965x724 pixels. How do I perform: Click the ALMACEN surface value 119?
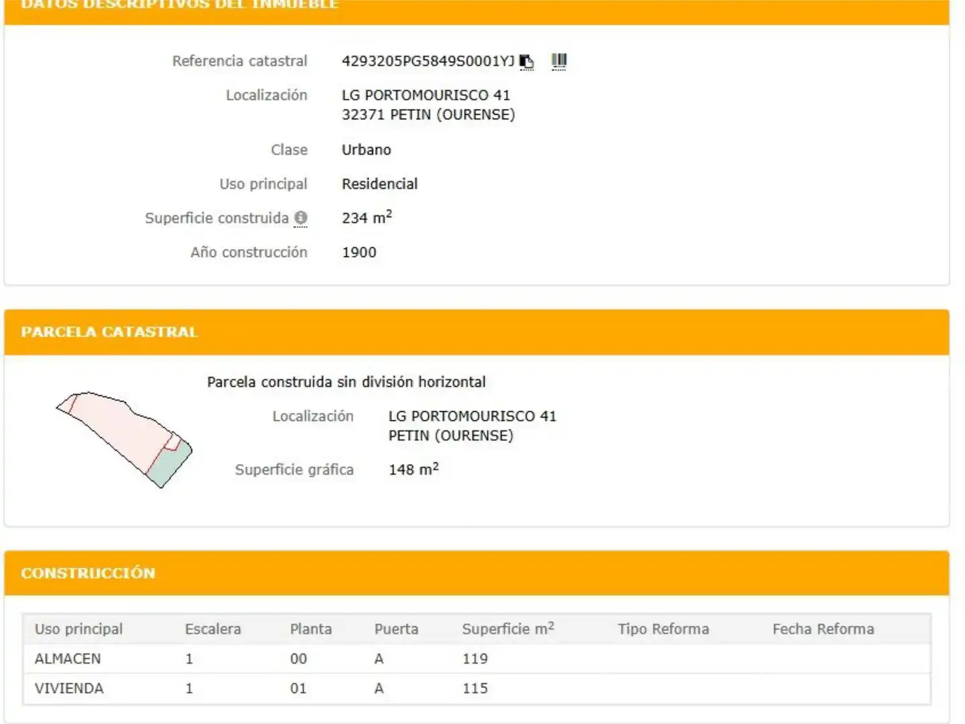(475, 659)
